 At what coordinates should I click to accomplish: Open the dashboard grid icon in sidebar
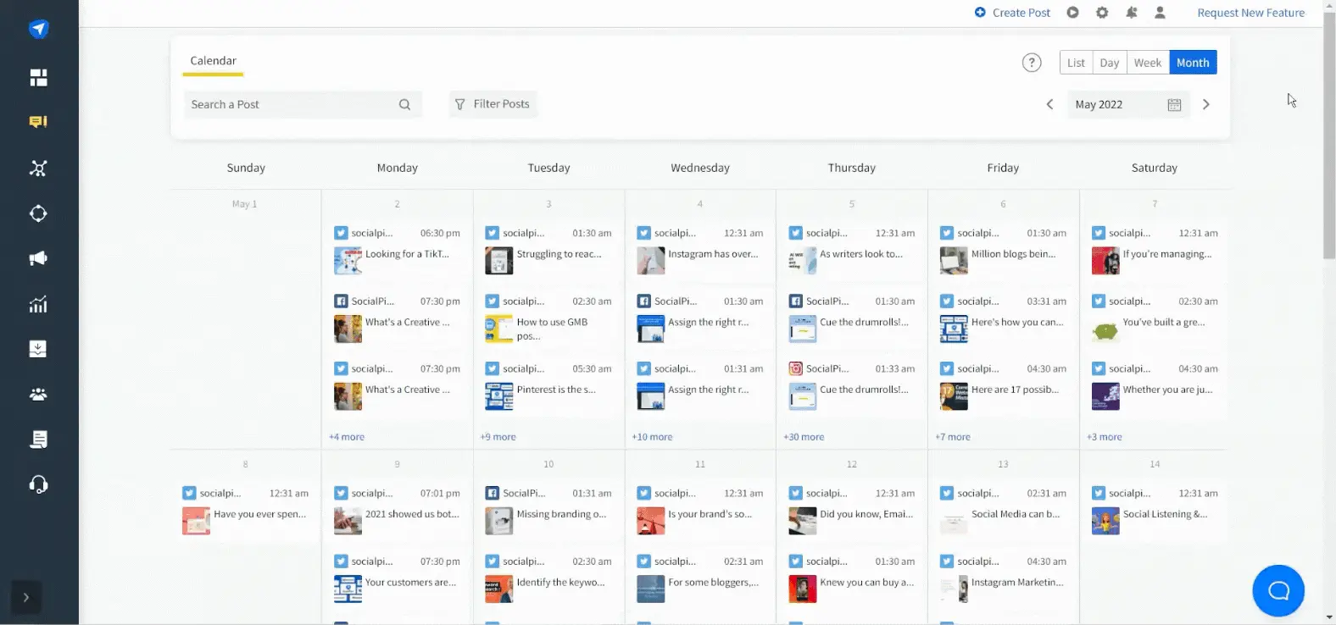click(x=38, y=78)
